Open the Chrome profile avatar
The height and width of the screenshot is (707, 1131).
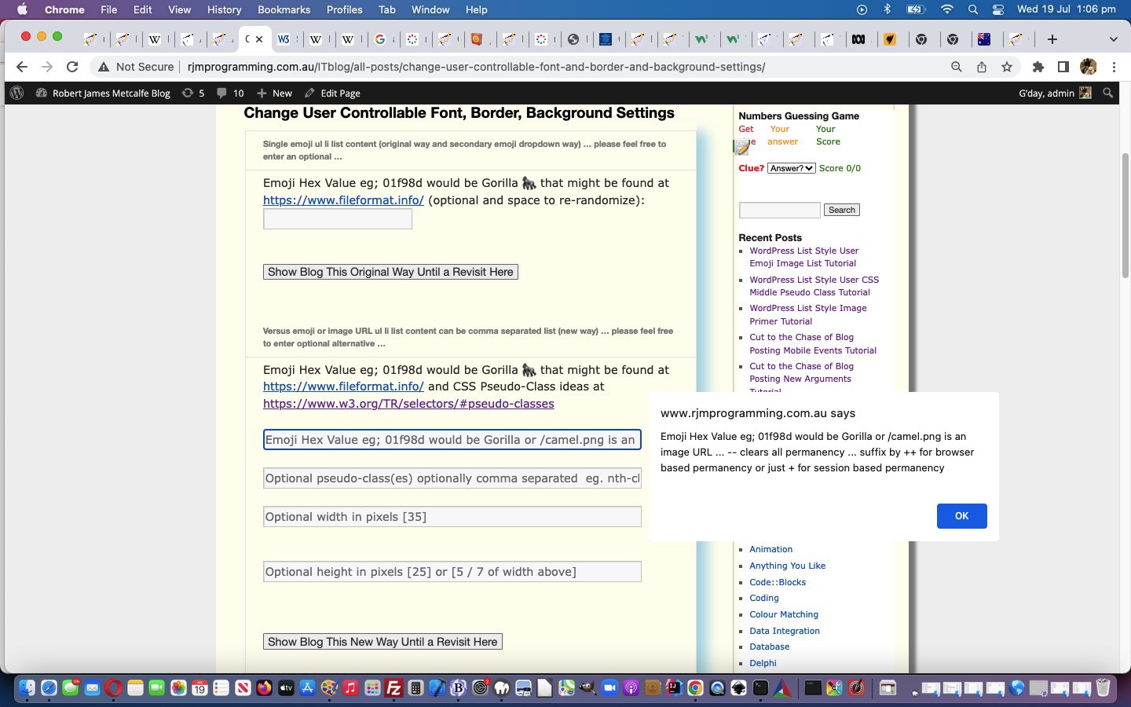tap(1089, 67)
